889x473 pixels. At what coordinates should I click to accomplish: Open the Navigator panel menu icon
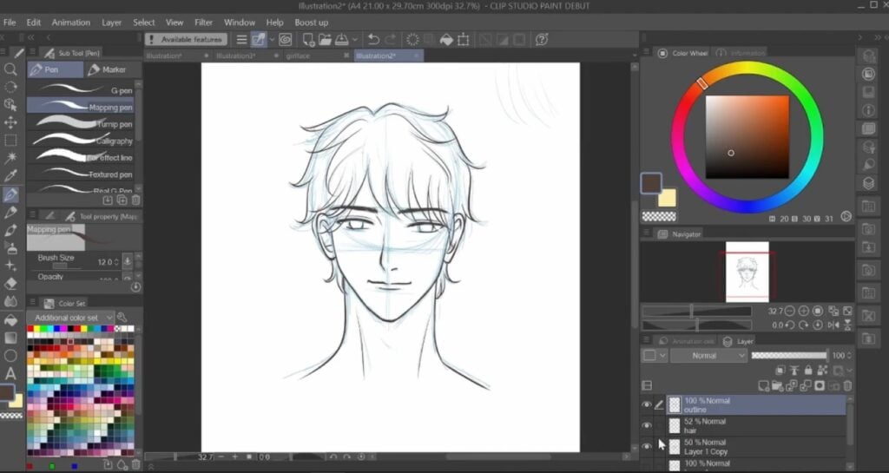pos(646,233)
